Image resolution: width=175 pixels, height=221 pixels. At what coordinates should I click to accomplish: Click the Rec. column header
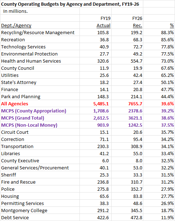tap(138, 26)
